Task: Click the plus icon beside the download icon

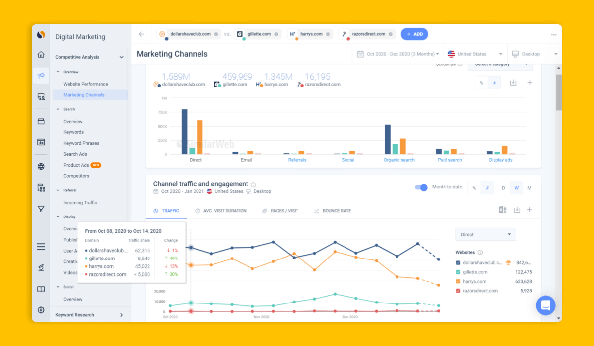Action: point(529,83)
